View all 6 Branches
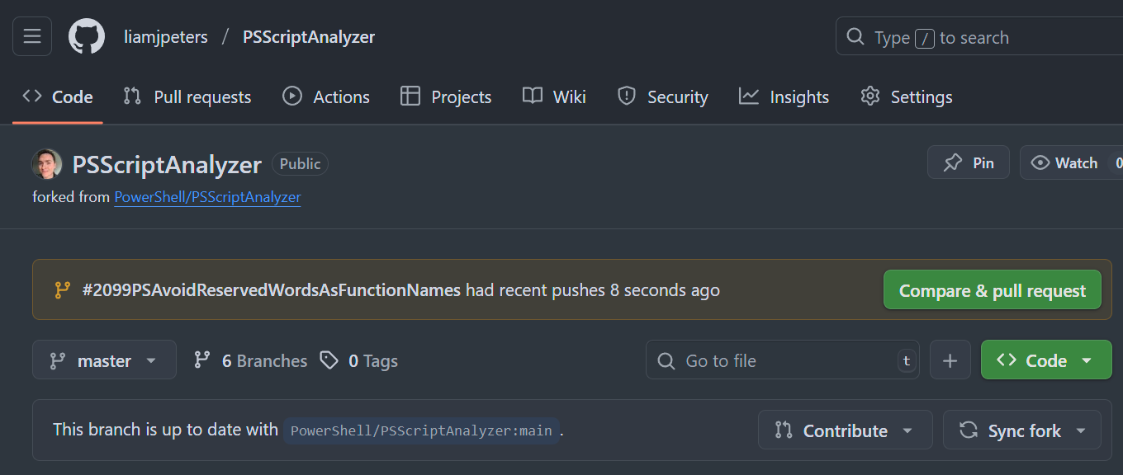This screenshot has height=475, width=1123. (x=250, y=360)
